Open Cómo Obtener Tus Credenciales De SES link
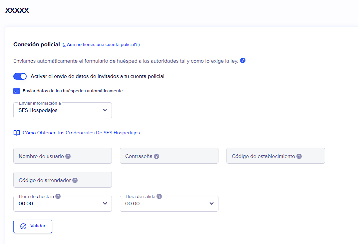Screen dimensions: 358x244 coord(81,133)
